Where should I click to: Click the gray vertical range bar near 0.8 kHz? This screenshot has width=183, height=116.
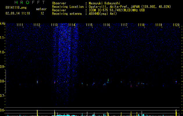(6, 81)
